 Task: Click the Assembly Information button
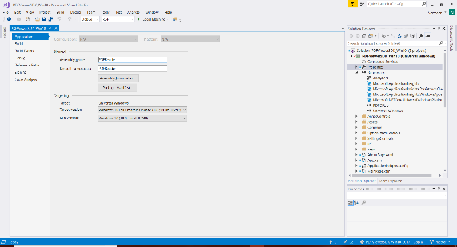click(x=118, y=78)
